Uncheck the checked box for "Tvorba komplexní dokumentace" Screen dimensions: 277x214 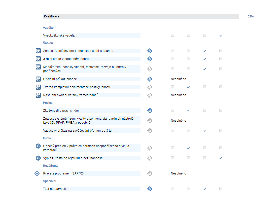(x=188, y=87)
